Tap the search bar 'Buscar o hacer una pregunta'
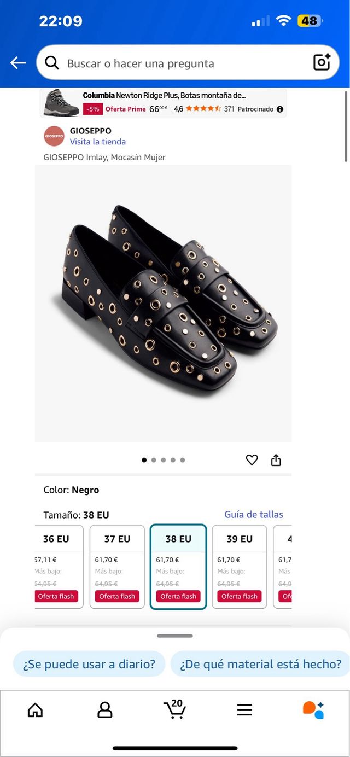 [x=164, y=62]
